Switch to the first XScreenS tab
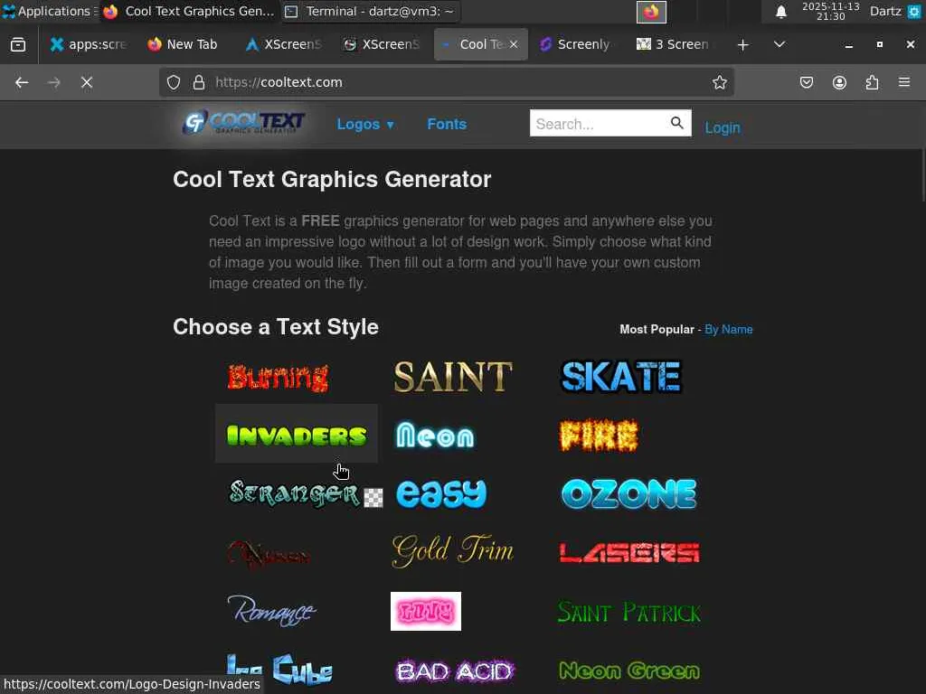 pyautogui.click(x=283, y=44)
